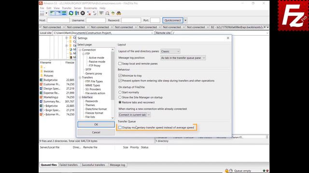Viewport: 309px width, 173px height.
Task: Click the binoculars file search icon
Action: click(119, 13)
